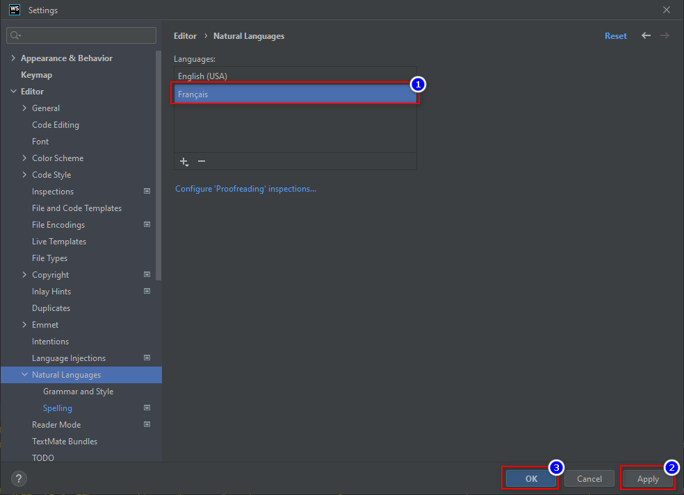This screenshot has width=684, height=495.
Task: Expand the Emmet subsection
Action: (24, 325)
